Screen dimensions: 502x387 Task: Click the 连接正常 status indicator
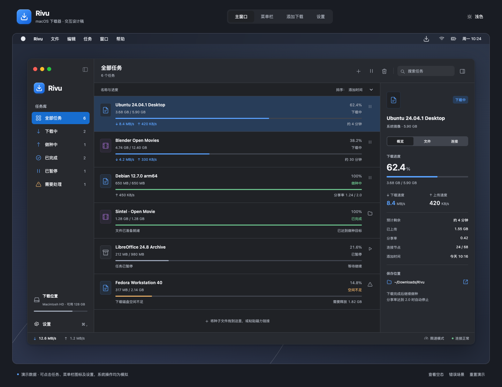point(461,338)
